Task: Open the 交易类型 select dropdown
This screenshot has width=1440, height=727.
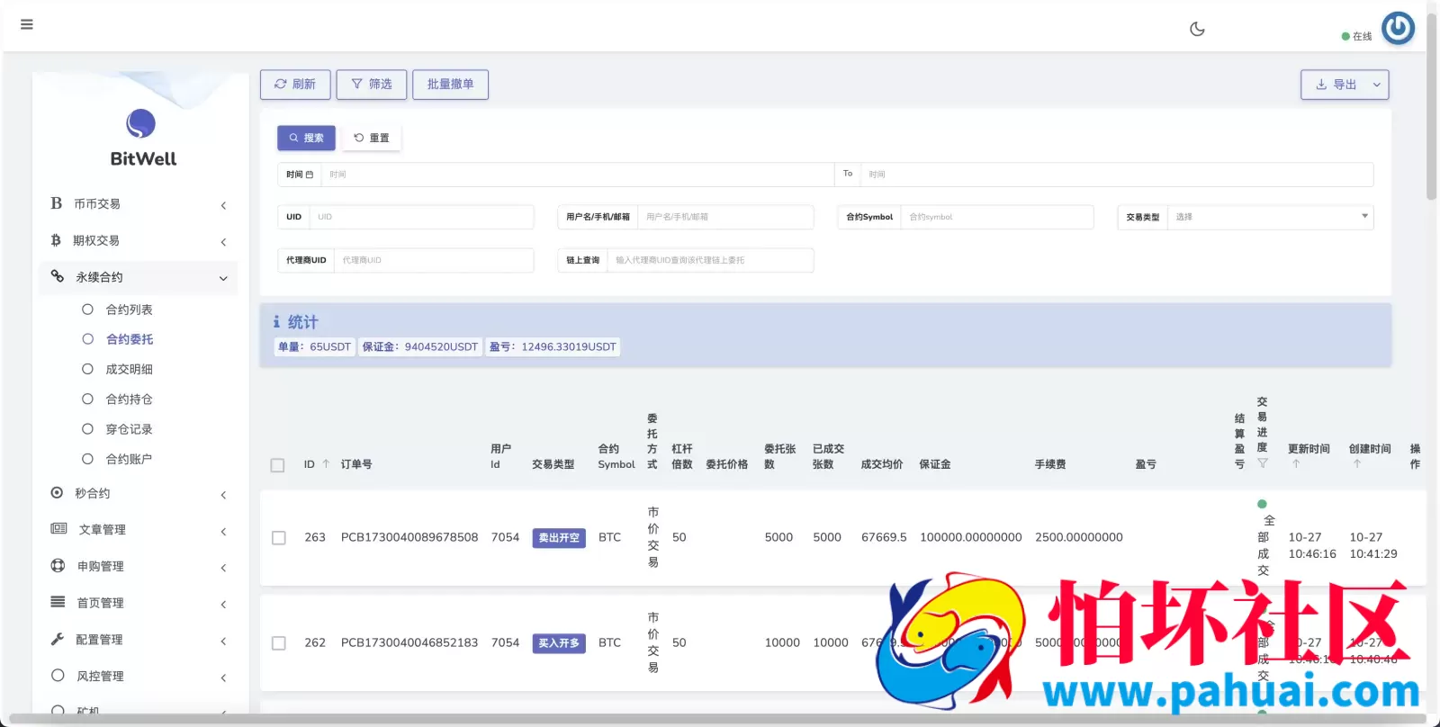Action: [x=1271, y=217]
